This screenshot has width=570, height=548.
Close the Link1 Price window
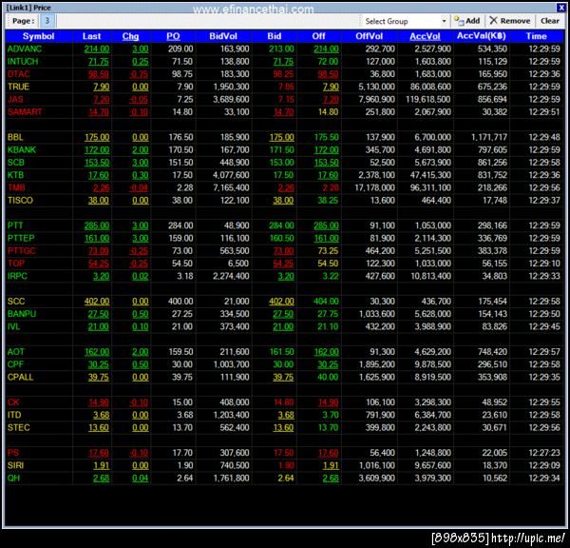coord(560,8)
